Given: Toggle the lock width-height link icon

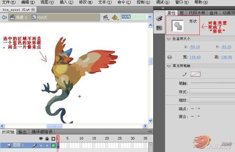Looking at the screenshot, I should (170, 57).
